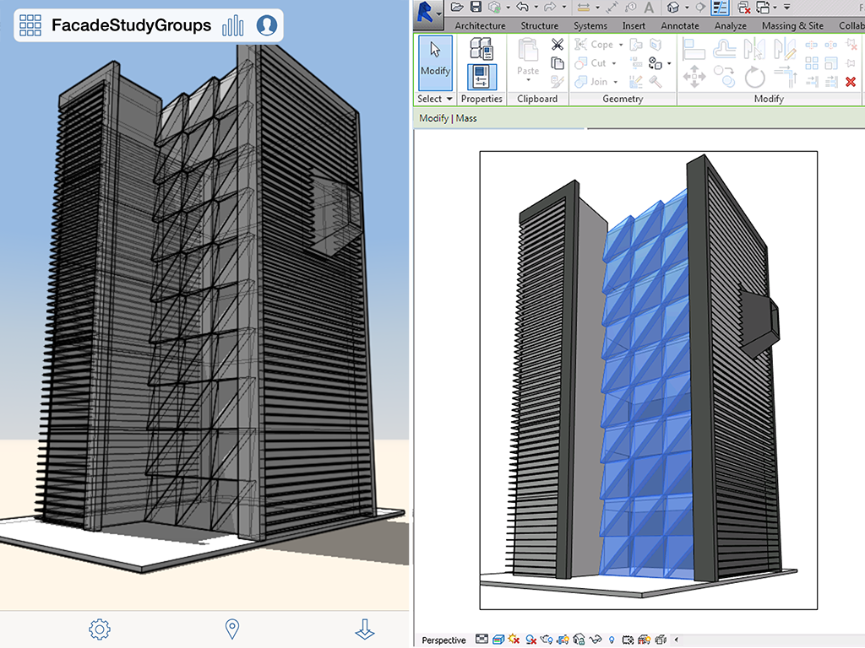Click the Align tool icon
Image resolution: width=865 pixels, height=648 pixels.
pyautogui.click(x=694, y=48)
